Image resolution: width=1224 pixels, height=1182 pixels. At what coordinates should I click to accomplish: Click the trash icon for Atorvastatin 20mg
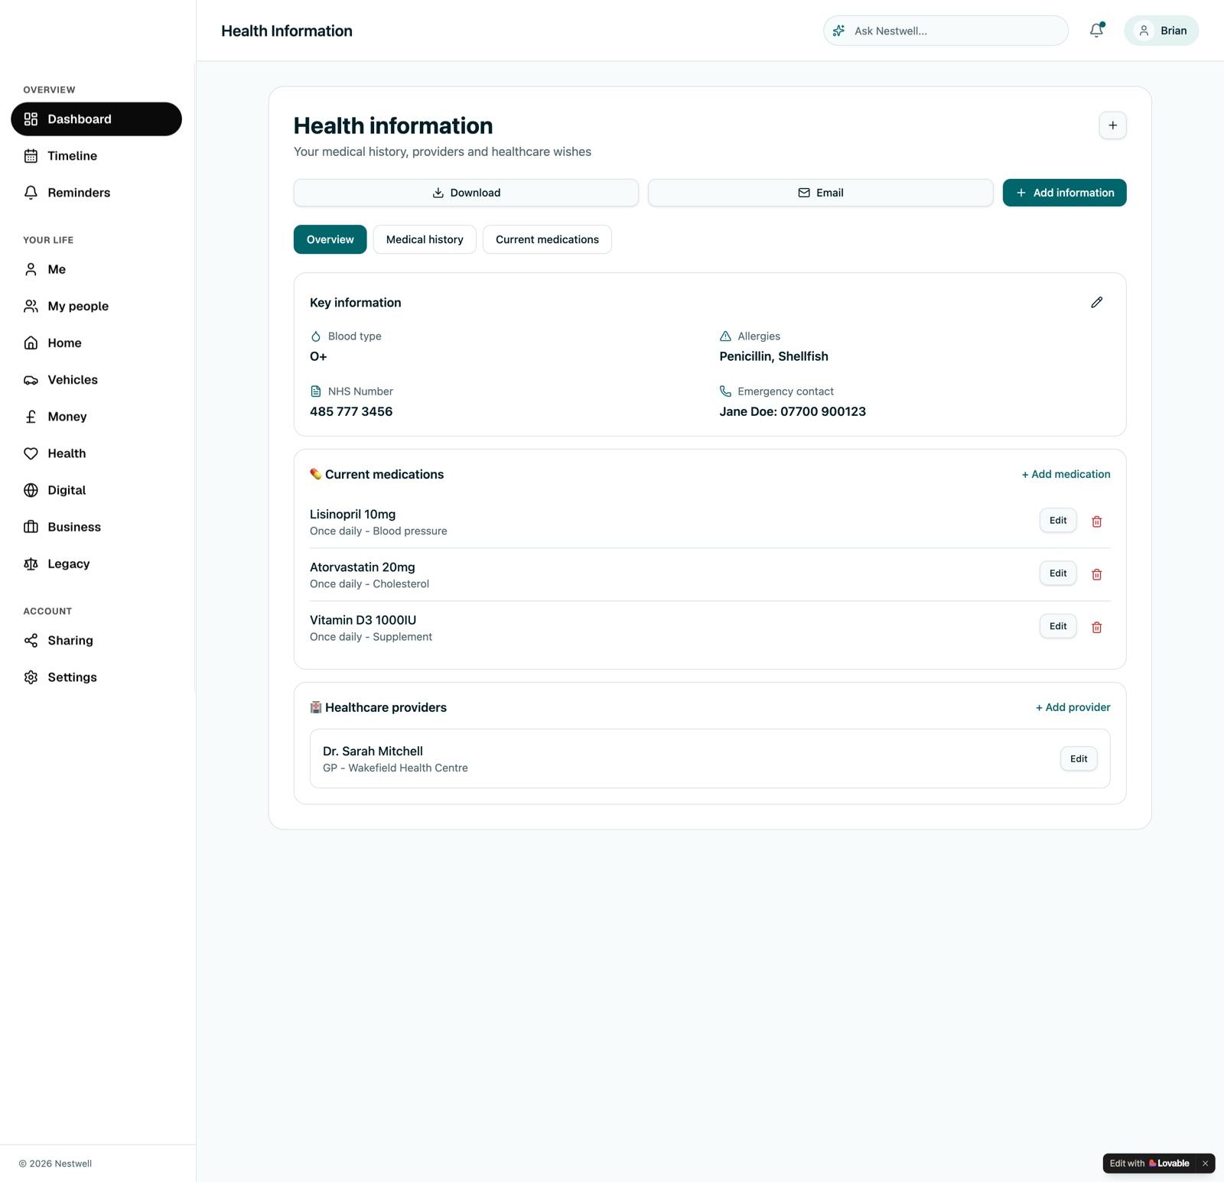(1096, 574)
